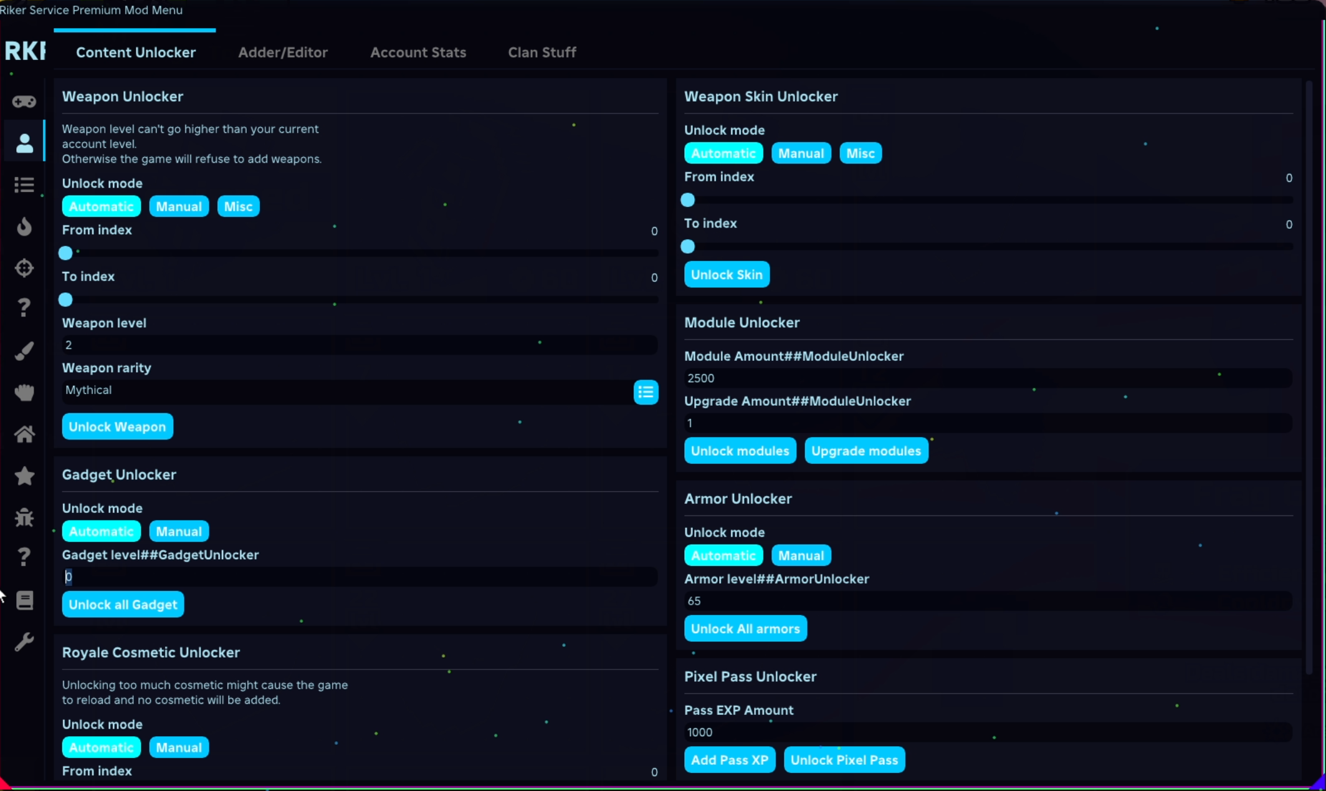Click the bug icon in sidebar
The width and height of the screenshot is (1326, 791).
(x=24, y=517)
